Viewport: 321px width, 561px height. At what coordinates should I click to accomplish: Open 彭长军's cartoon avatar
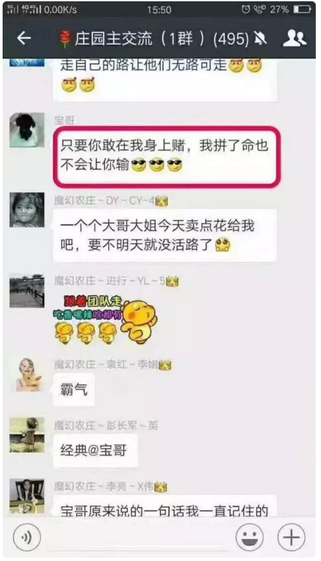tap(27, 435)
